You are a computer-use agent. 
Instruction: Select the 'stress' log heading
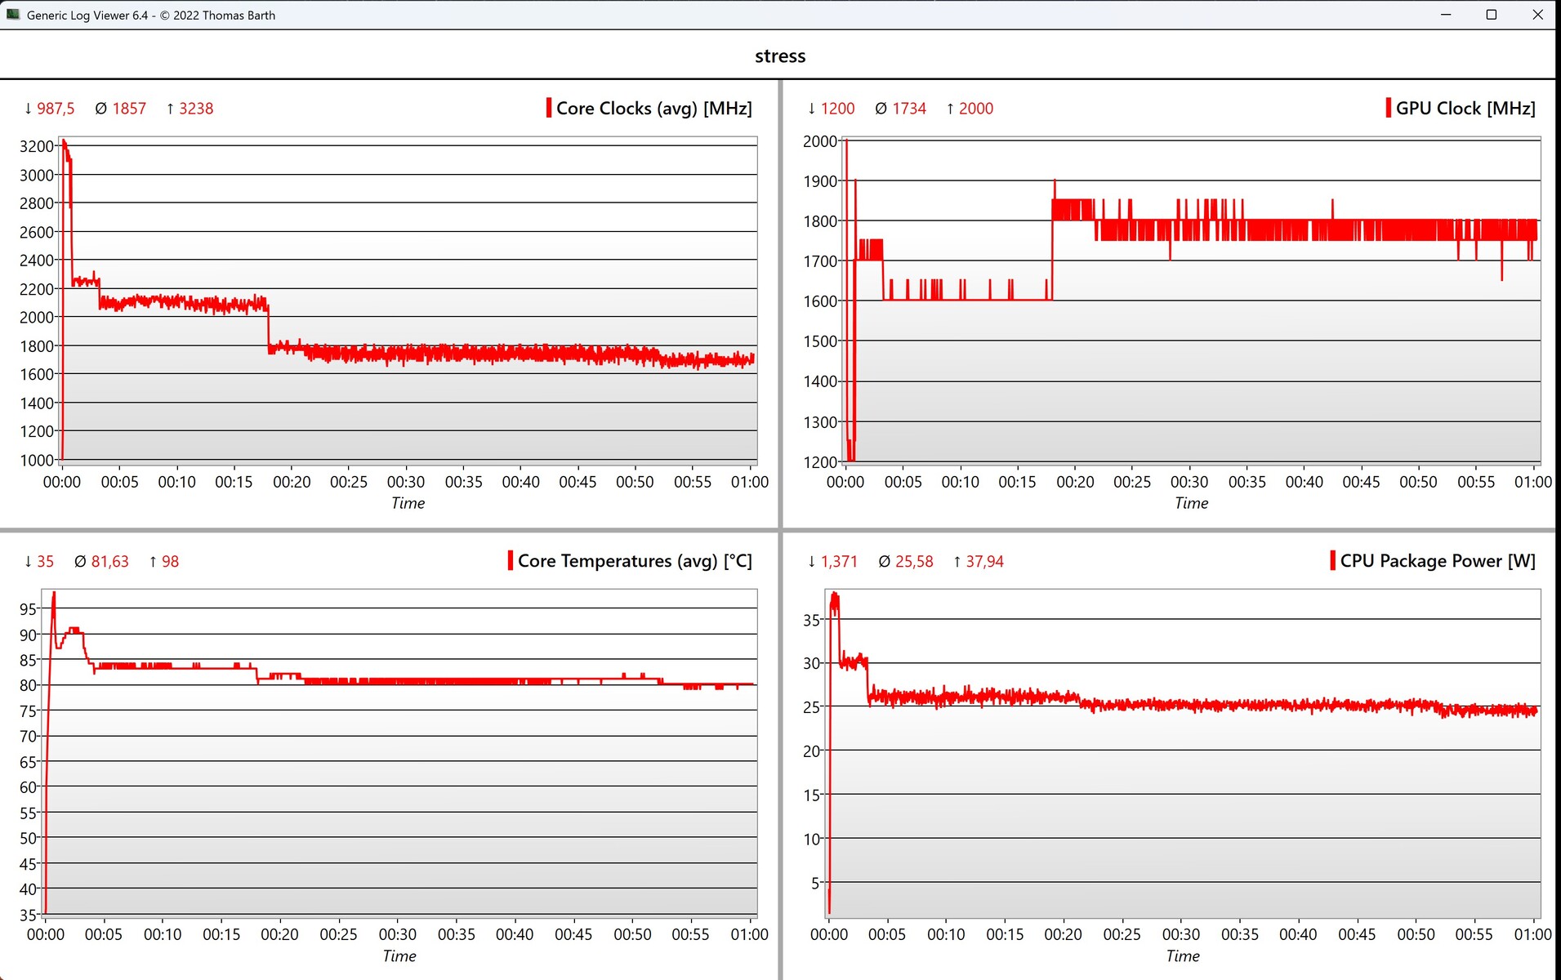[x=780, y=56]
